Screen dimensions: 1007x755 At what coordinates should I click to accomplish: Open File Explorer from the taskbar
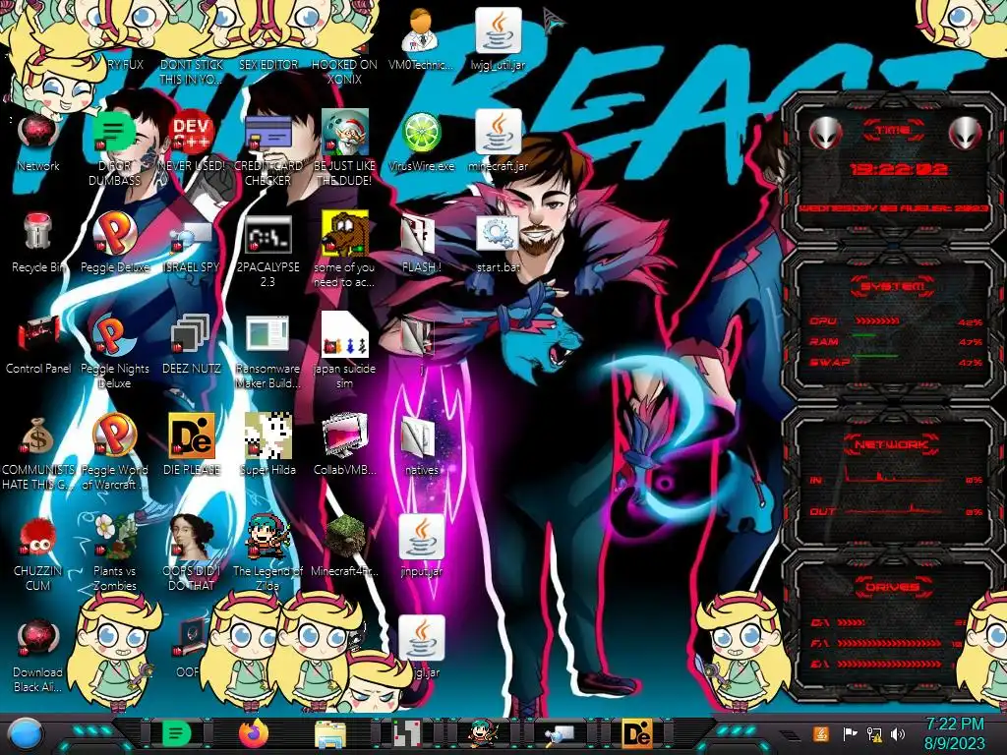pyautogui.click(x=330, y=734)
